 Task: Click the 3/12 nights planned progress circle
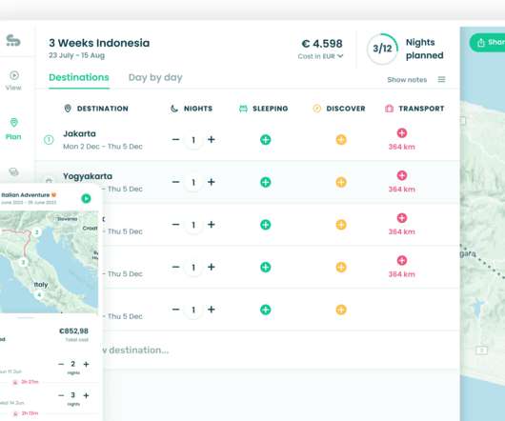click(x=382, y=49)
